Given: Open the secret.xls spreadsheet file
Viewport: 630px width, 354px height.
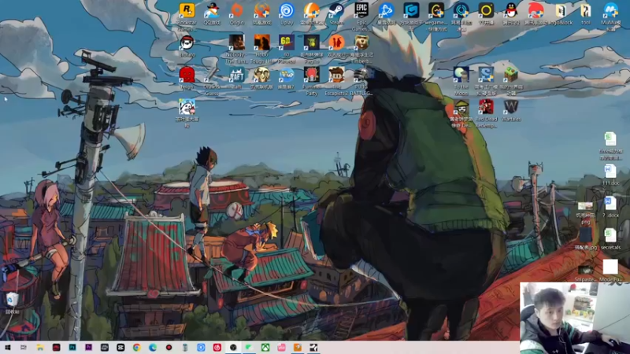Looking at the screenshot, I should (610, 235).
